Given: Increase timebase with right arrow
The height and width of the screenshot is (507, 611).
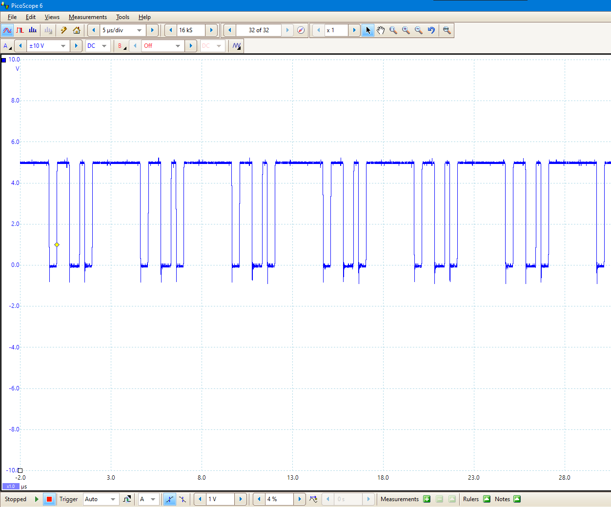Looking at the screenshot, I should [152, 30].
